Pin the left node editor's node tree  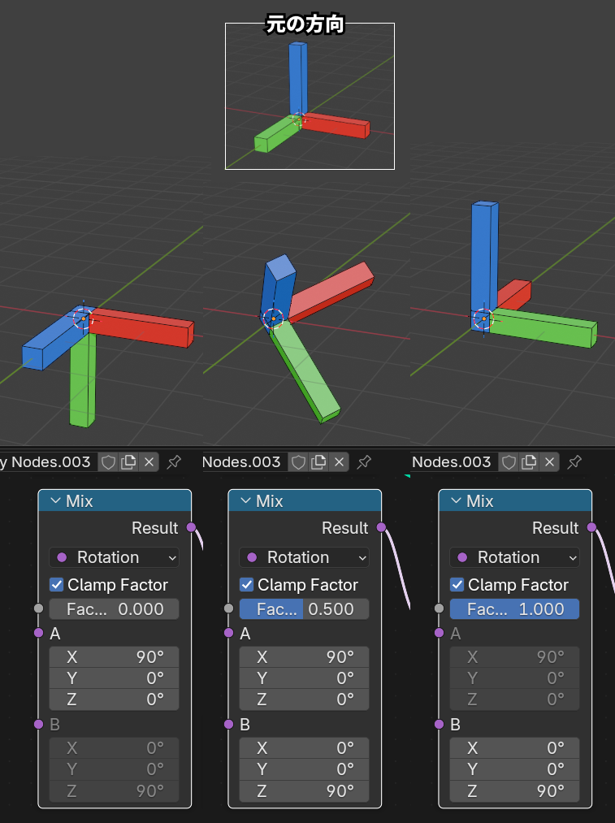point(173,462)
